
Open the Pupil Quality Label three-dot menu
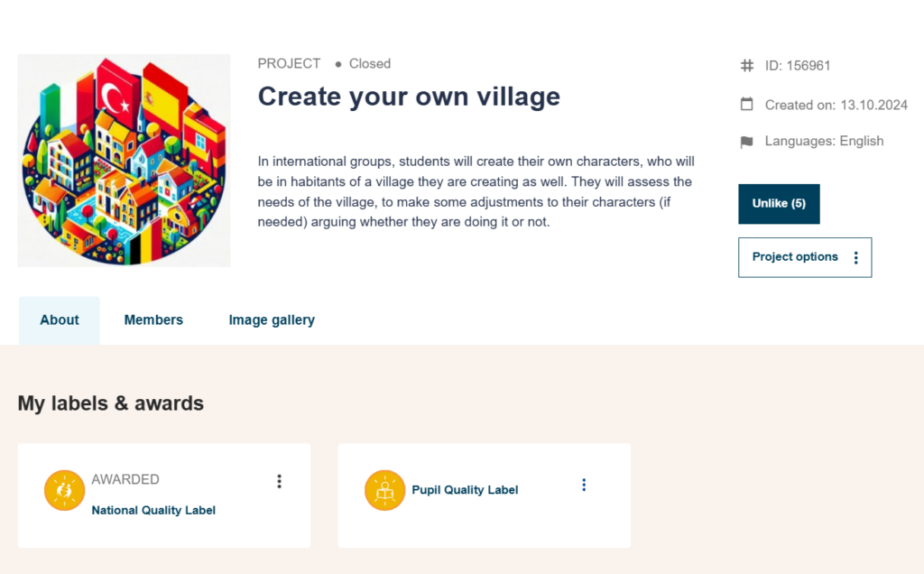[584, 485]
